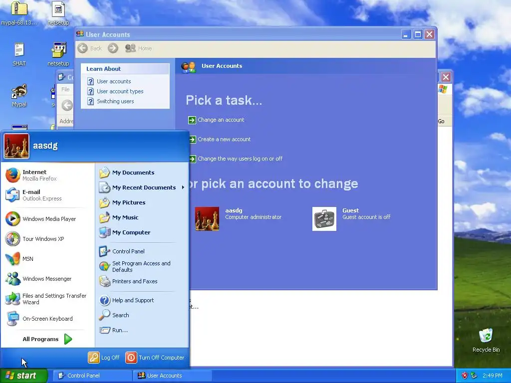This screenshot has height=383, width=511.
Task: Open the top netsetup desktop file icon
Action: [58, 13]
